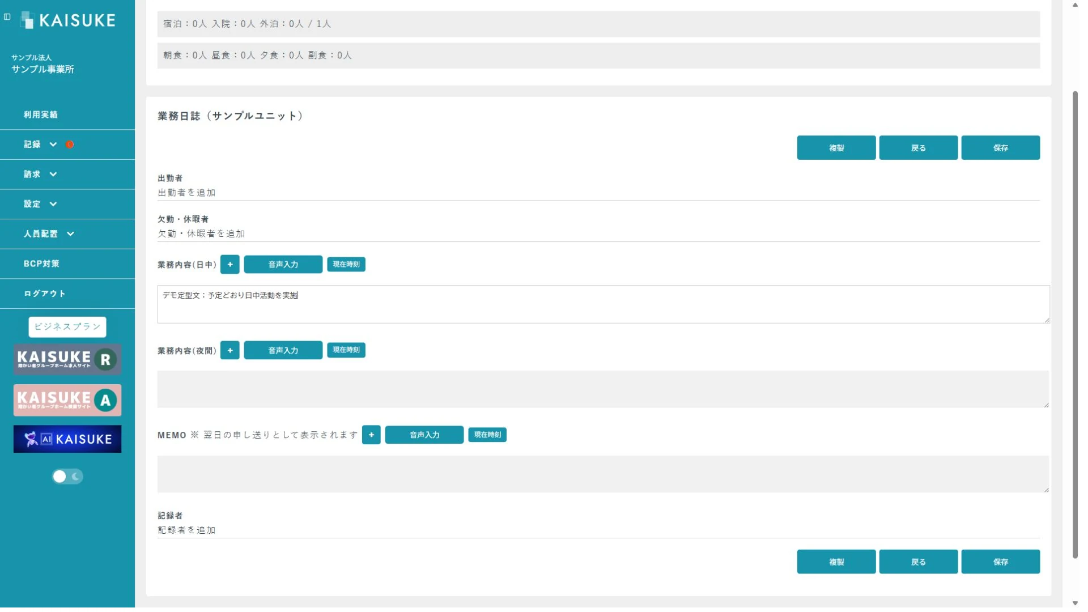Viewport: 1088px width, 612px height.
Task: Focus the MEMO text area
Action: (603, 474)
